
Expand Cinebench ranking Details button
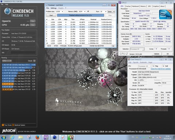[34, 61]
